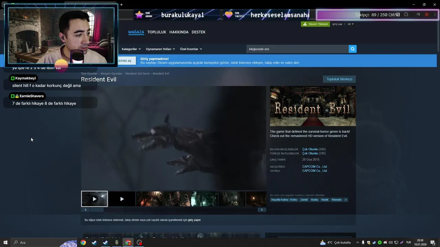Select Zombi tag
The image size is (440, 247).
(x=304, y=200)
